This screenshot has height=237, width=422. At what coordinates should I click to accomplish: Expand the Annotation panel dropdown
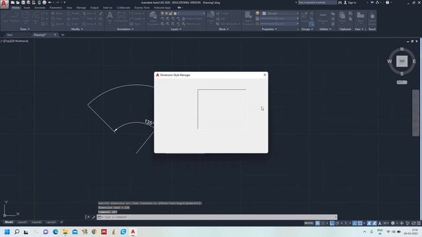point(125,29)
